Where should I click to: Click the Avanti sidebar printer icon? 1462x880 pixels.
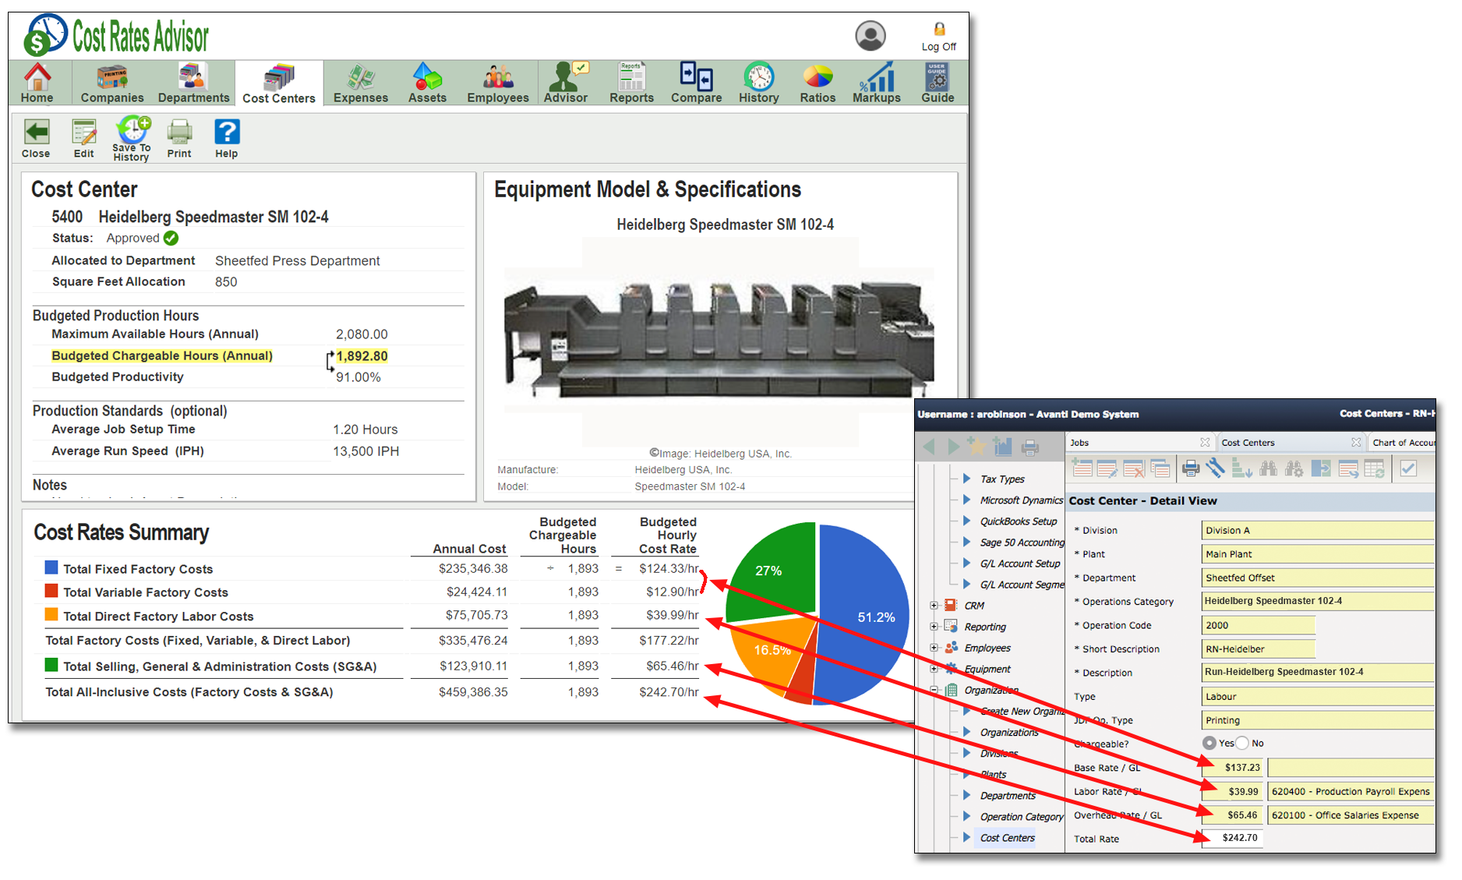click(1030, 447)
